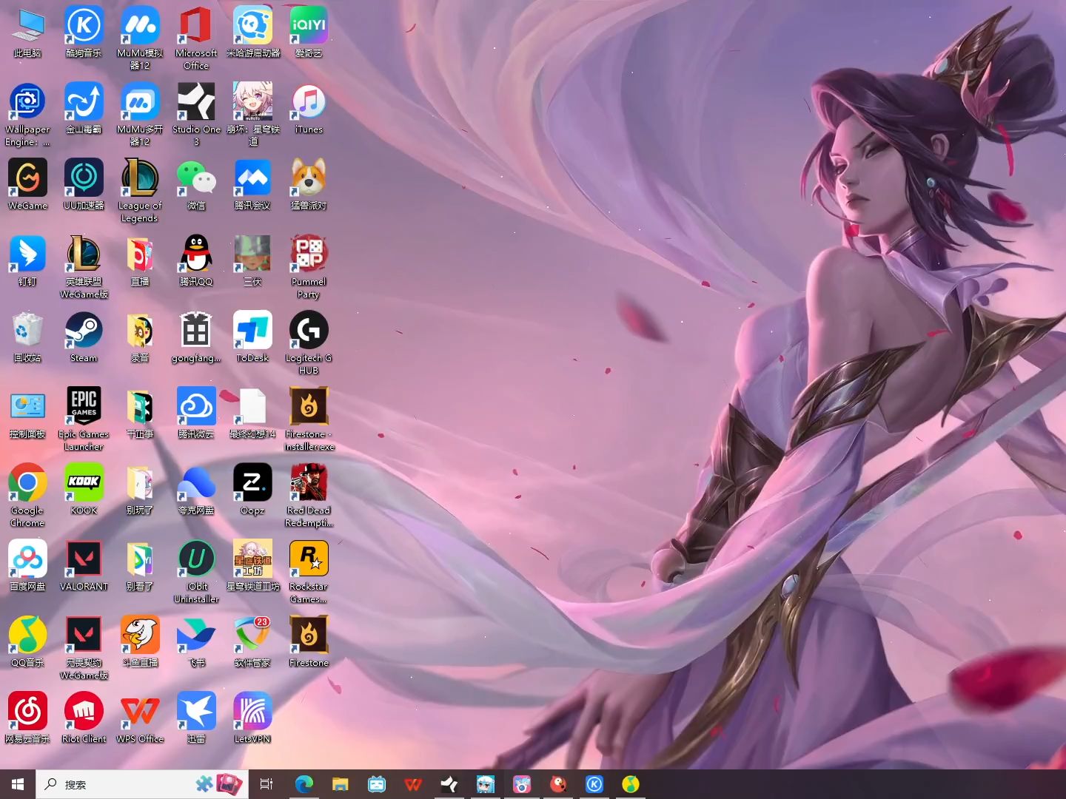Select the 钉钉 DingTalk shortcut

click(x=27, y=261)
